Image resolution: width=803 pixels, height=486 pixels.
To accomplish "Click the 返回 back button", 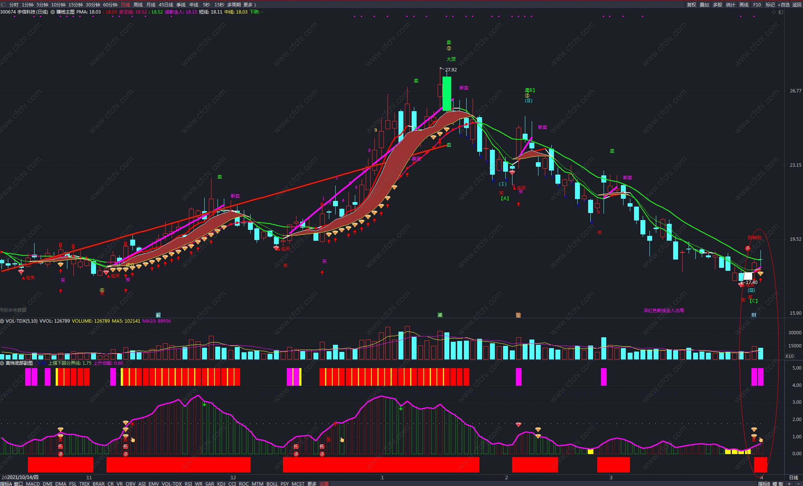I will pyautogui.click(x=797, y=5).
